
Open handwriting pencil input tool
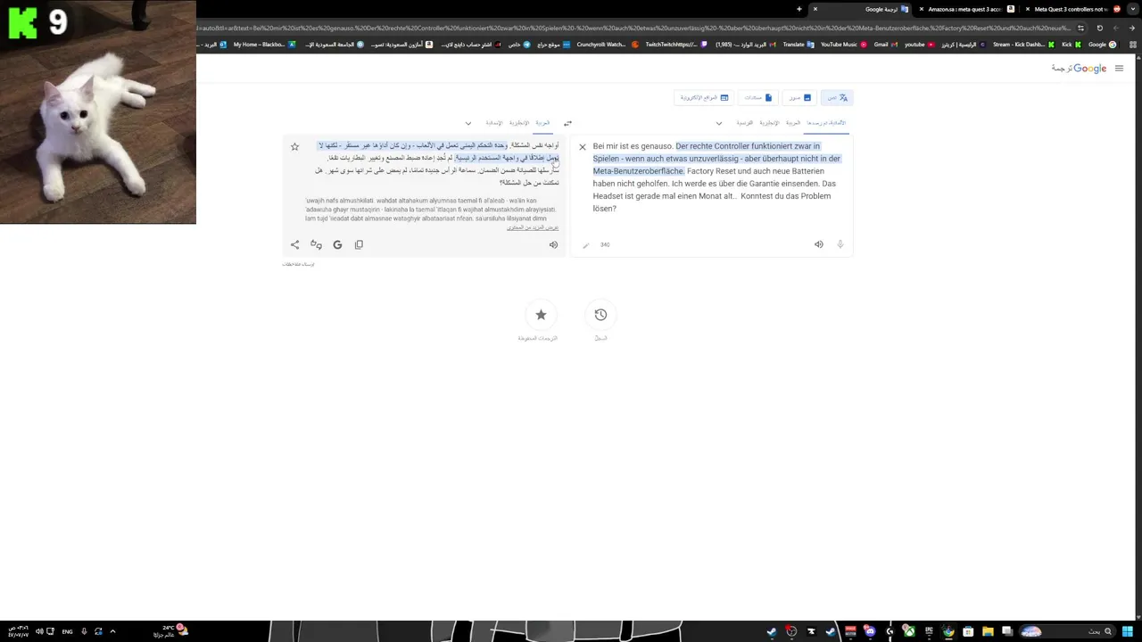point(586,245)
